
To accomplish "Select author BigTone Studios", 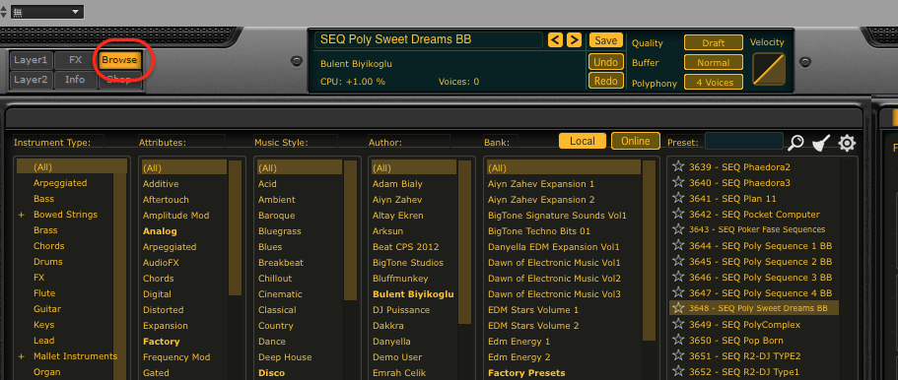I will (x=408, y=263).
